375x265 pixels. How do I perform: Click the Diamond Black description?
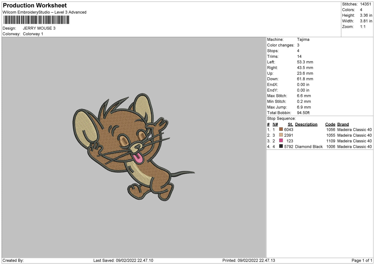(309, 147)
